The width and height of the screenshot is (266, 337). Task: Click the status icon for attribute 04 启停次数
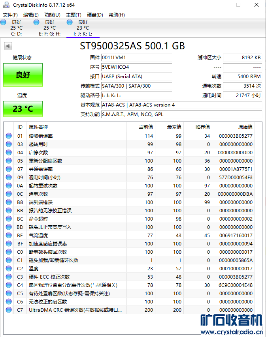[9, 152]
